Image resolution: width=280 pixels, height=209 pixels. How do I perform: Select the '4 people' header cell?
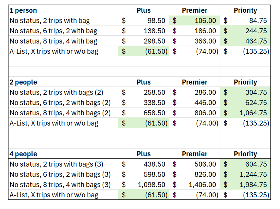click(x=63, y=154)
